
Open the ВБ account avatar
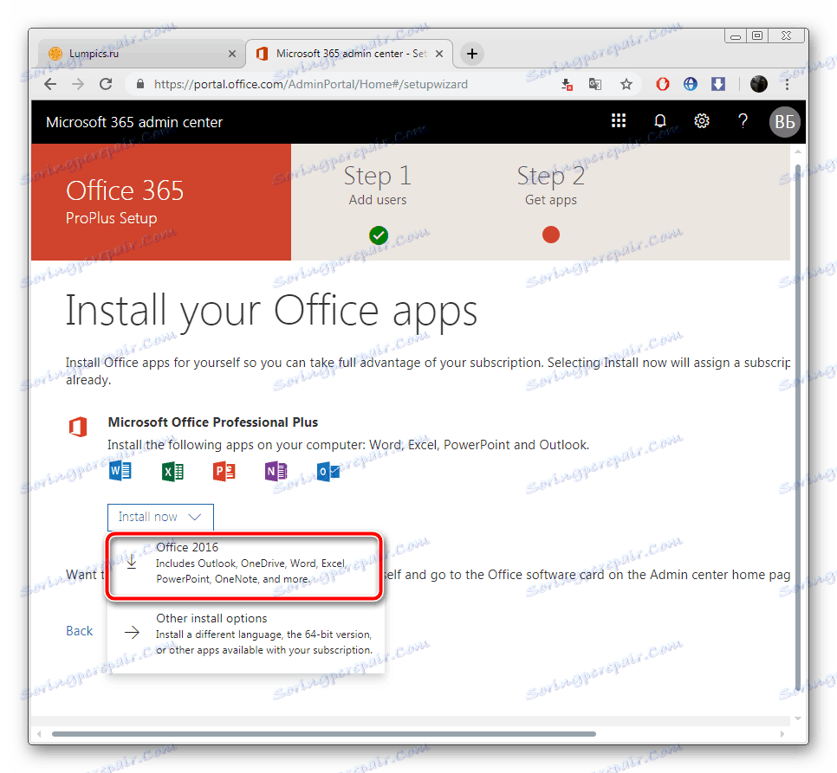(x=784, y=121)
